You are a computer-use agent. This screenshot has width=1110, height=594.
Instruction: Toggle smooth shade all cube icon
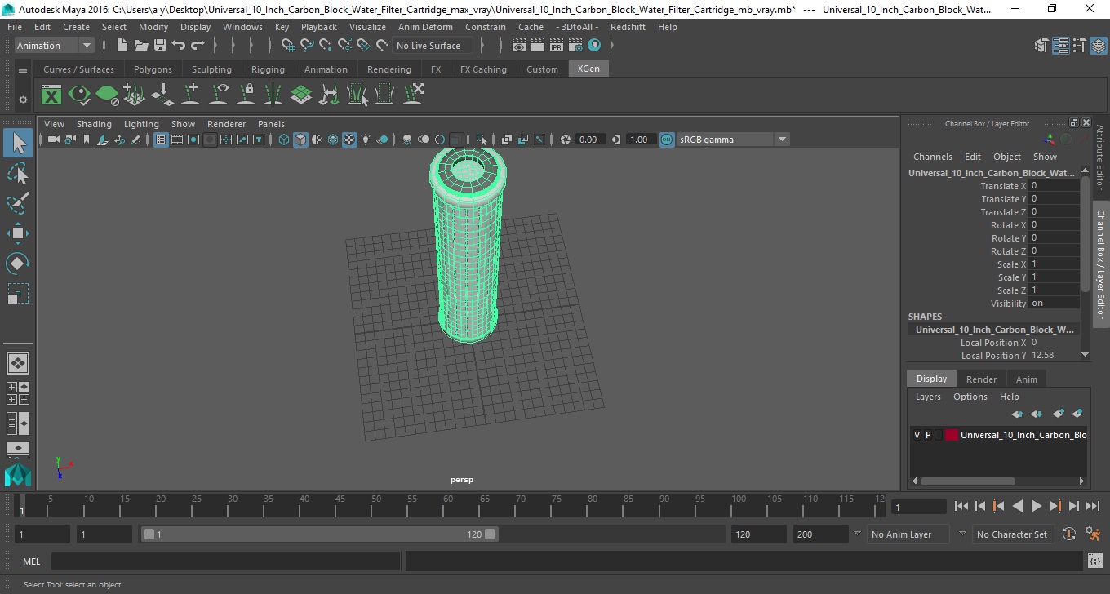(300, 140)
